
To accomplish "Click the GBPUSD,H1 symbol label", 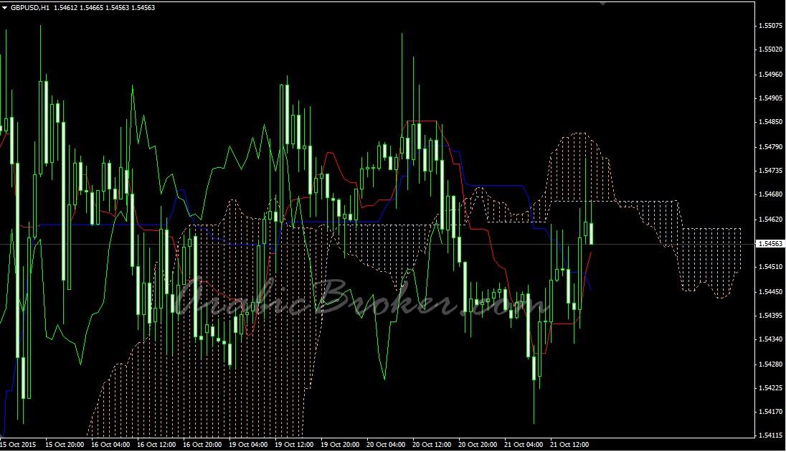I will pyautogui.click(x=29, y=8).
